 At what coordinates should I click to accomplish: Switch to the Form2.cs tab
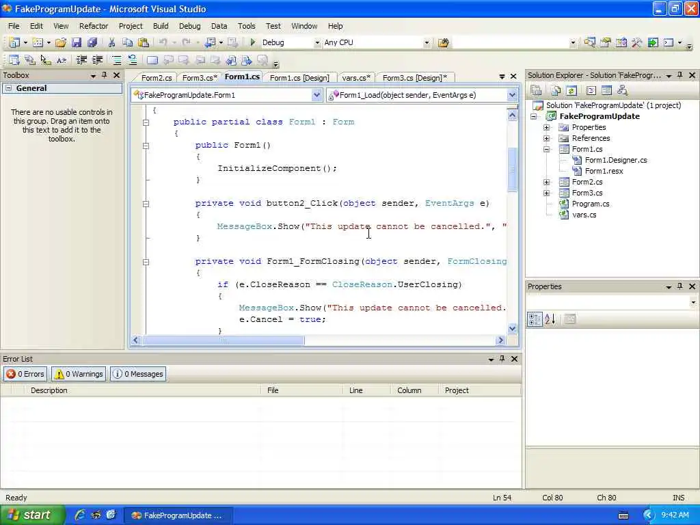[x=157, y=78]
